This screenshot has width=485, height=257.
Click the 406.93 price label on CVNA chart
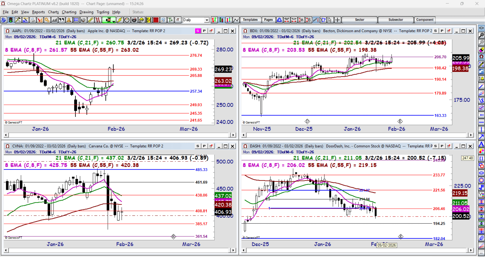pos(223,212)
